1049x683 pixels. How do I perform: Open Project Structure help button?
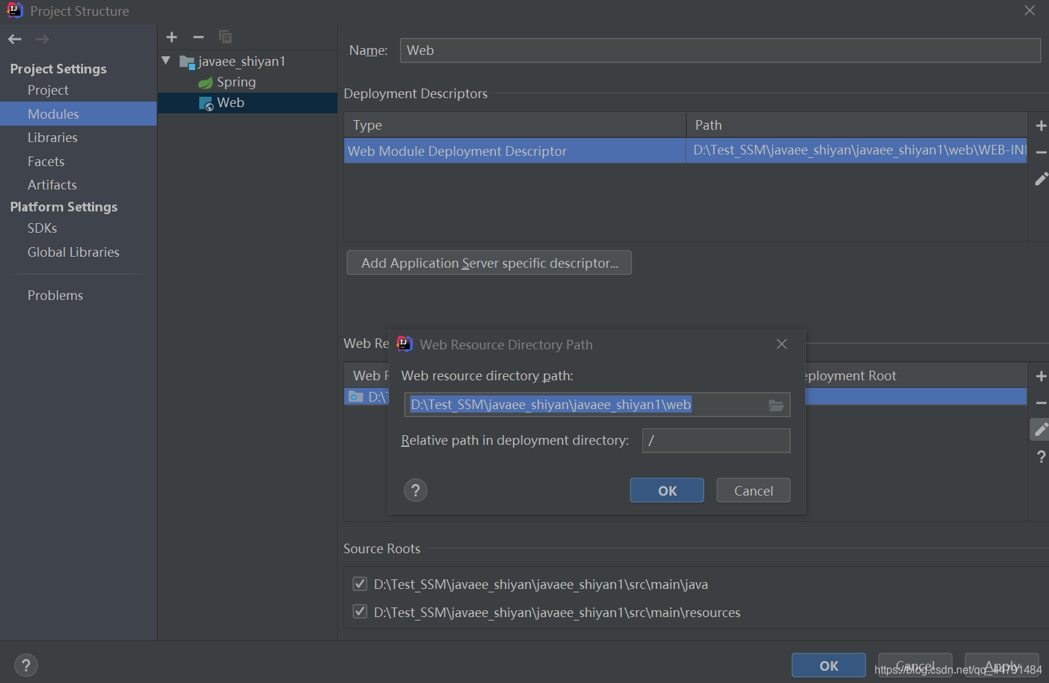[x=25, y=665]
